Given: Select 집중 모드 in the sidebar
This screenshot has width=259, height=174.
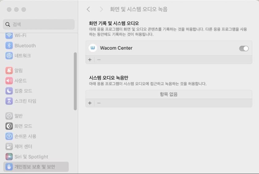Looking at the screenshot, I should pyautogui.click(x=23, y=91).
